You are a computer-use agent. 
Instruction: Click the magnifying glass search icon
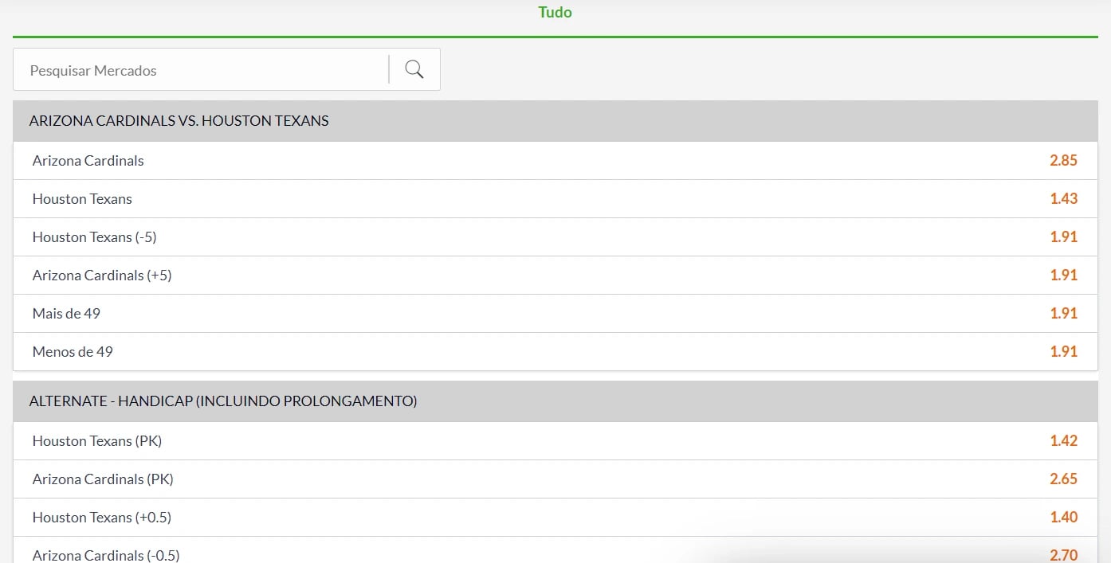414,69
